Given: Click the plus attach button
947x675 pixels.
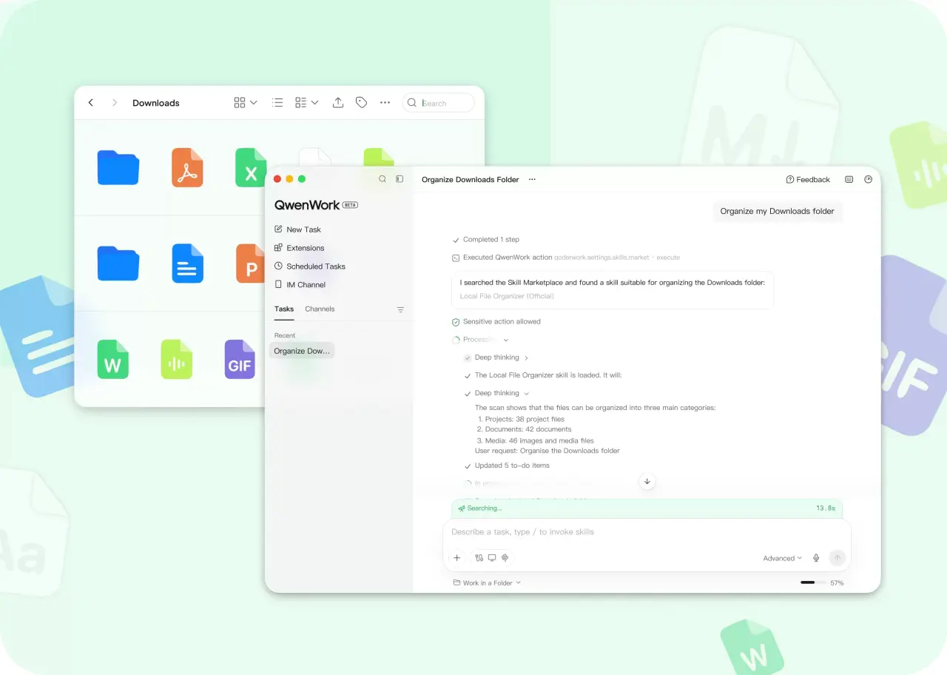Looking at the screenshot, I should [x=457, y=558].
